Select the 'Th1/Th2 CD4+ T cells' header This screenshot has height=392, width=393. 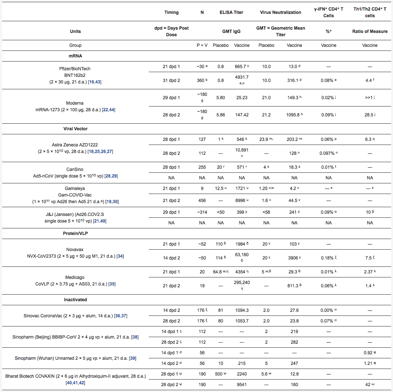click(370, 12)
